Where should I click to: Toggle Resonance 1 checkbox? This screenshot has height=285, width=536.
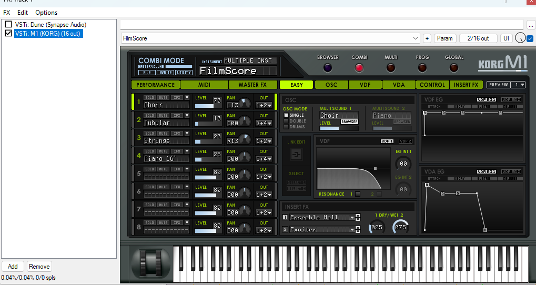pyautogui.click(x=358, y=194)
